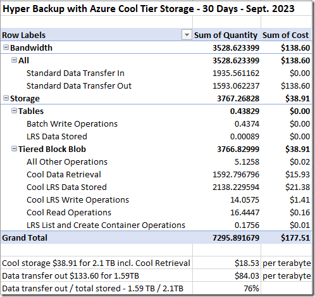
Task: Click the 76% value cell
Action: [251, 289]
